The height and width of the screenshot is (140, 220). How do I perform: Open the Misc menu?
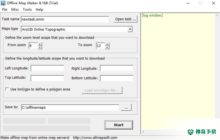click(x=15, y=10)
